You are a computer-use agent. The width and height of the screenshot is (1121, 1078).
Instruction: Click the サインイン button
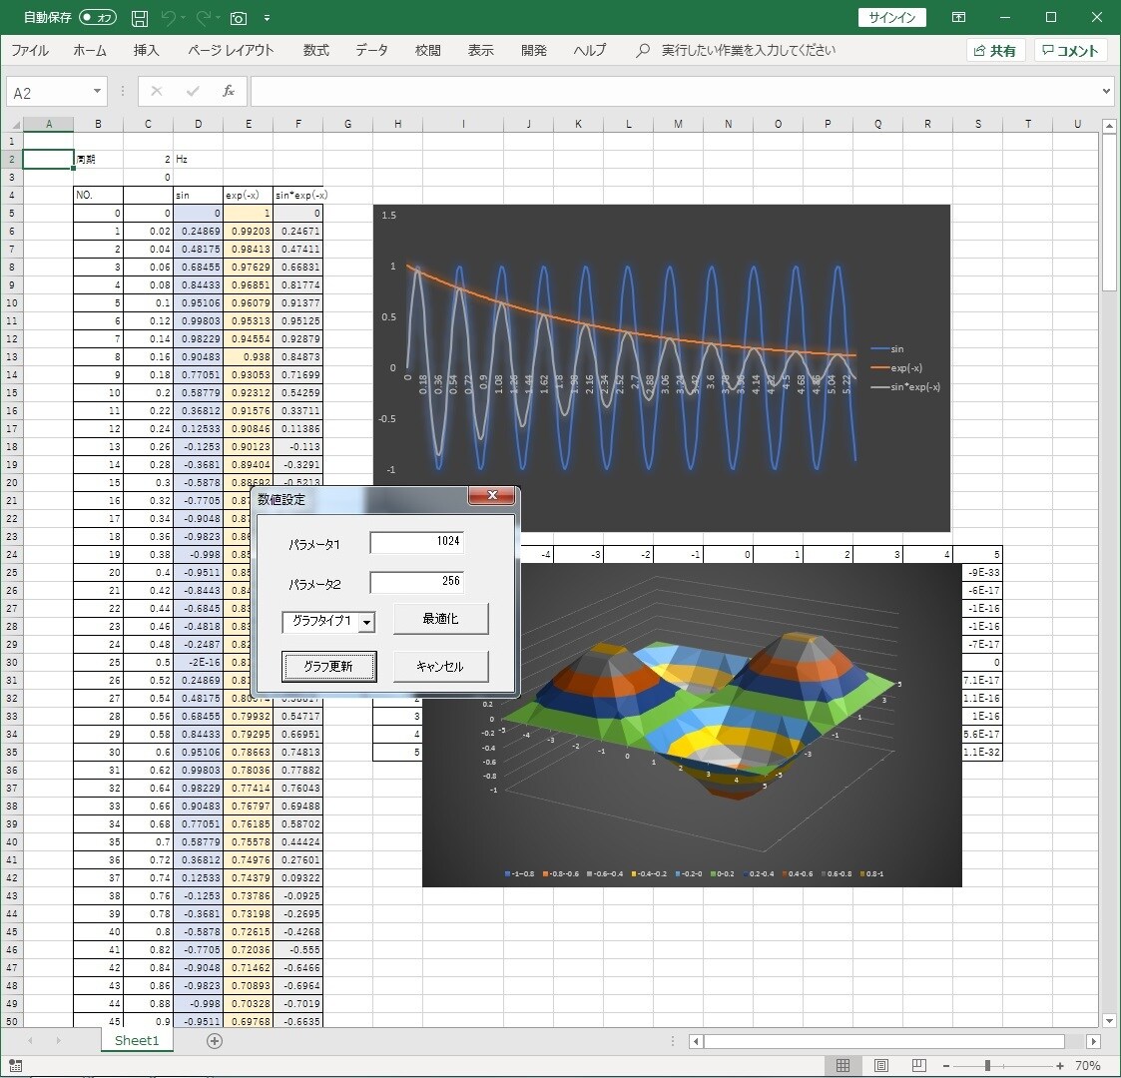[x=891, y=17]
